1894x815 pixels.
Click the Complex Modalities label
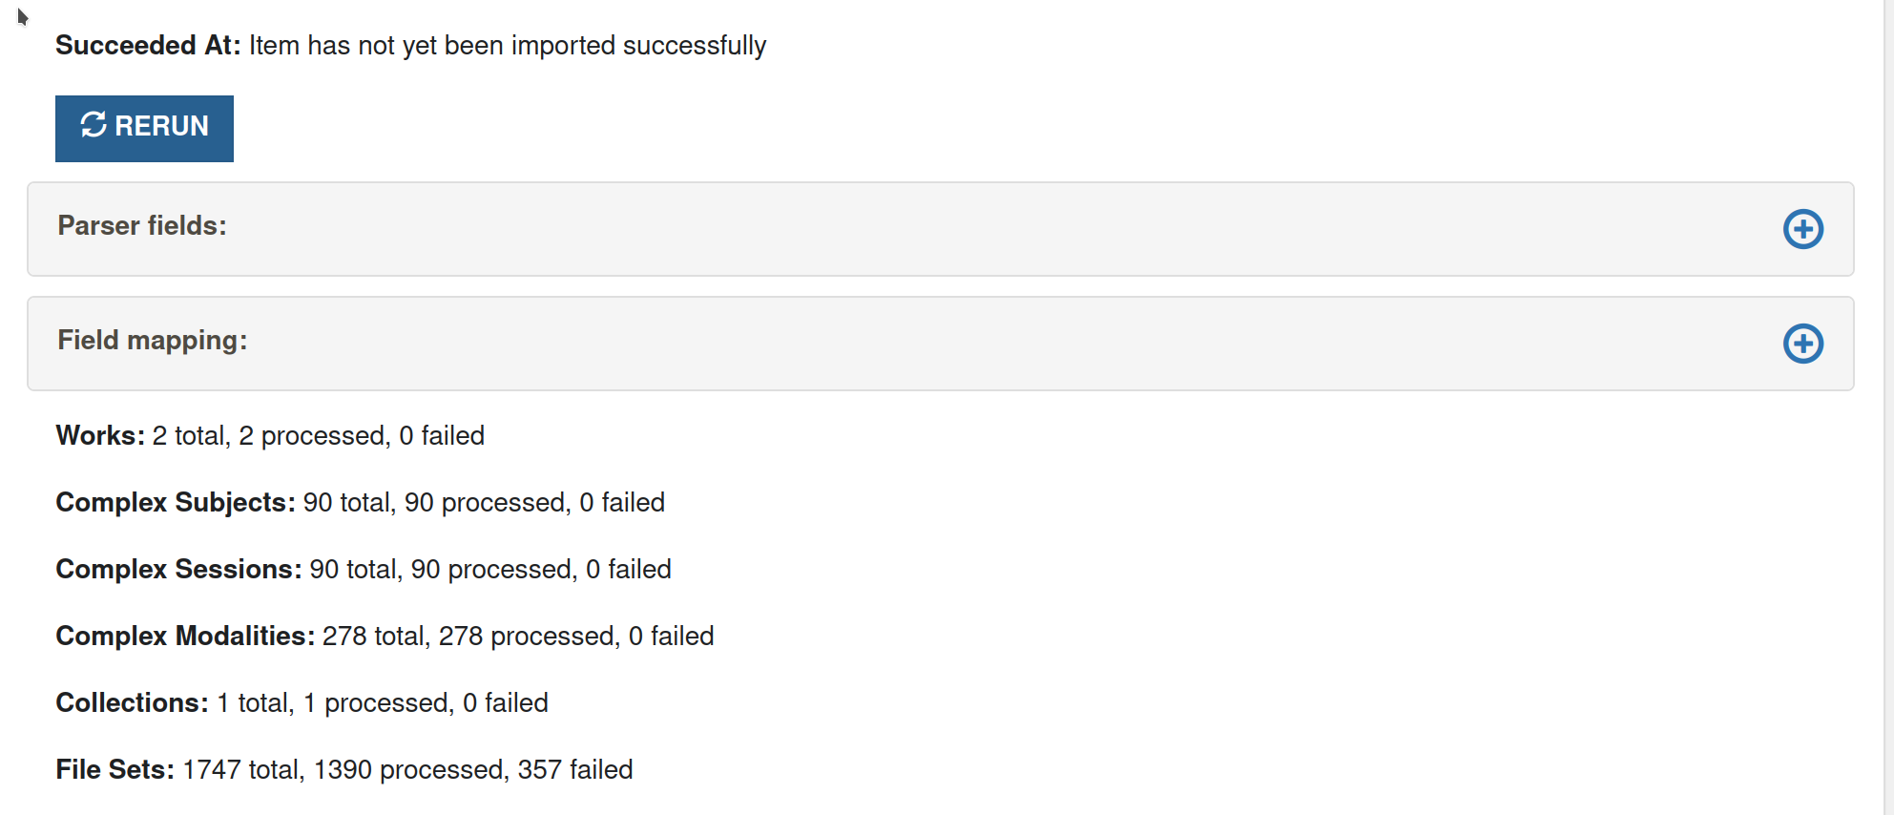click(185, 637)
